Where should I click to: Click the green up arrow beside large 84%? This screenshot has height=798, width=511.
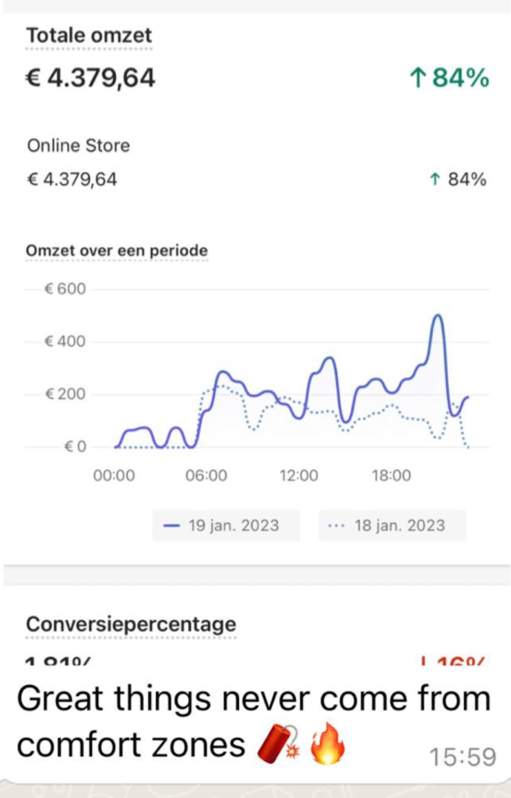pyautogui.click(x=417, y=78)
